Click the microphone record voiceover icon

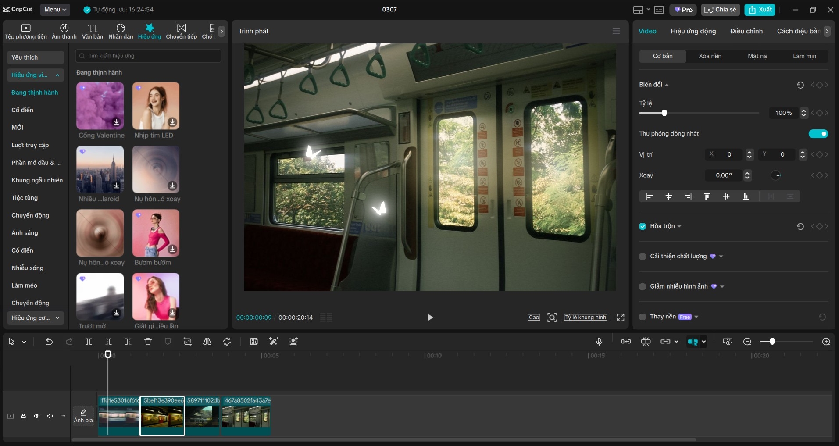(x=599, y=342)
